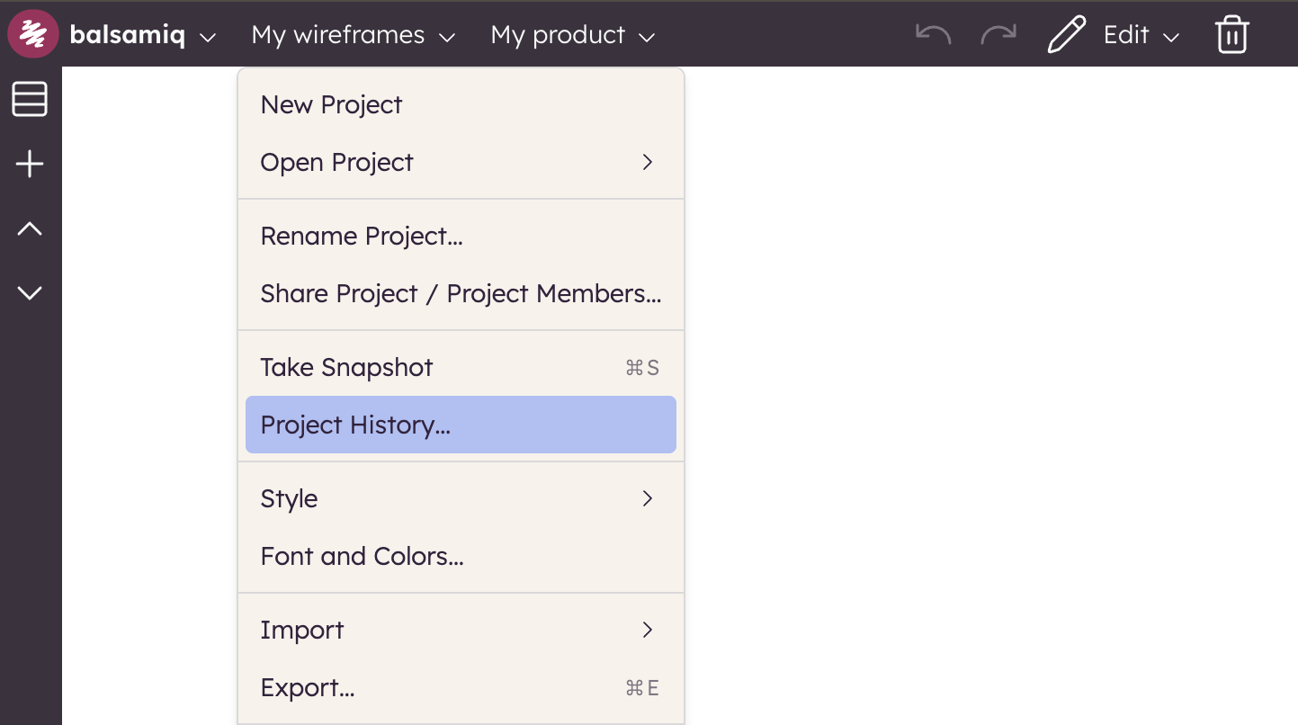Expand the Edit mode dropdown chevron
This screenshot has width=1298, height=725.
pyautogui.click(x=1171, y=37)
